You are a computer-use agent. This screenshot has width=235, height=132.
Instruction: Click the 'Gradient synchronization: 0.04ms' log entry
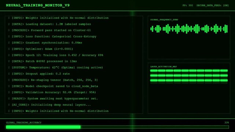click(x=45, y=43)
